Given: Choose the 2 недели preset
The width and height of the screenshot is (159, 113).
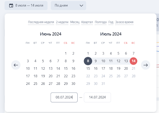Looking at the screenshot, I should point(62,22).
